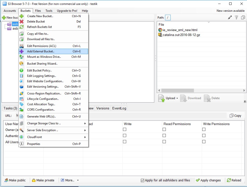This screenshot has width=247, height=187.
Task: Click the Server Side Encryption icon
Action: [22, 130]
